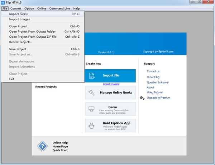Click the Import Image(s) link

[x=111, y=84]
